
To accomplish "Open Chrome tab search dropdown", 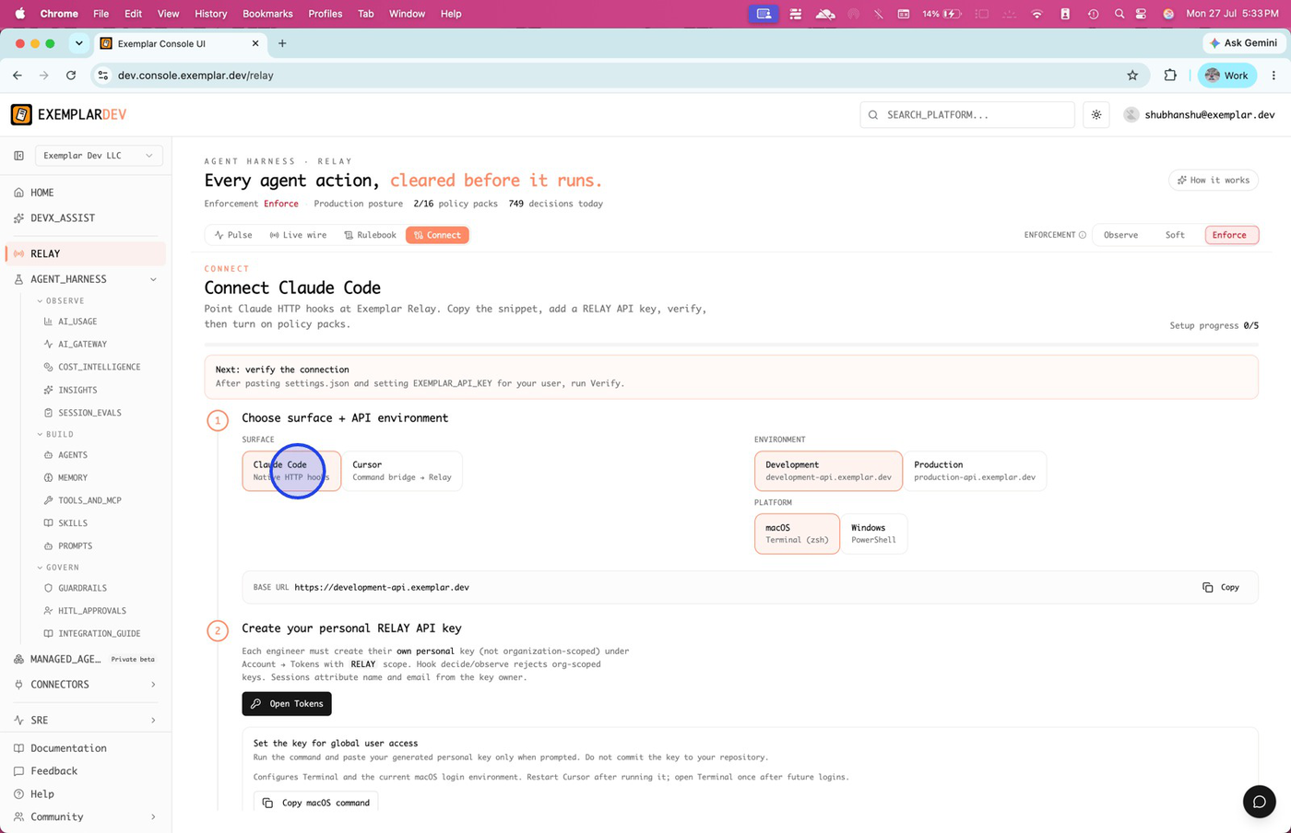I will [x=79, y=43].
